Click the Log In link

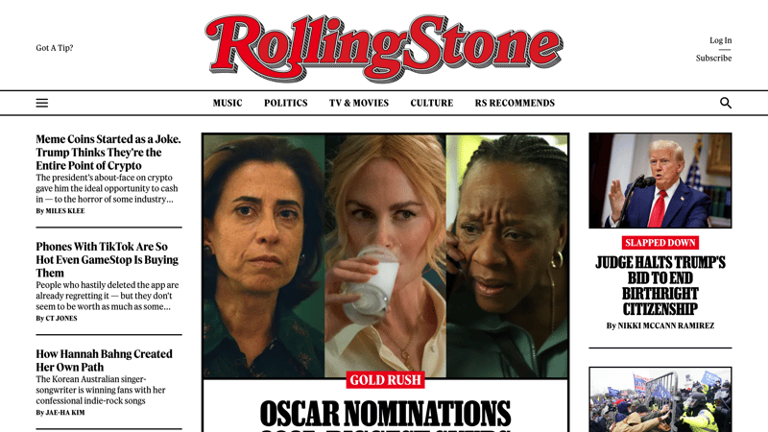click(x=721, y=40)
